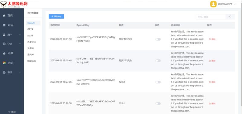
Task: Click the date 2023-06-23 00:01:10
Action: (x=61, y=39)
